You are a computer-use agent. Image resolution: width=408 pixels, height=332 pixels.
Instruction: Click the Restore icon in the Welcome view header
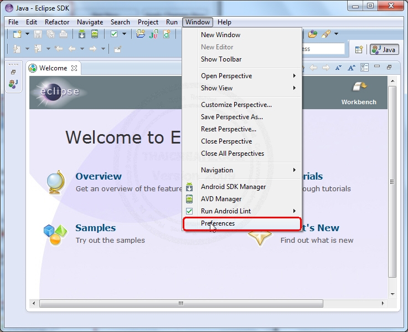point(389,67)
